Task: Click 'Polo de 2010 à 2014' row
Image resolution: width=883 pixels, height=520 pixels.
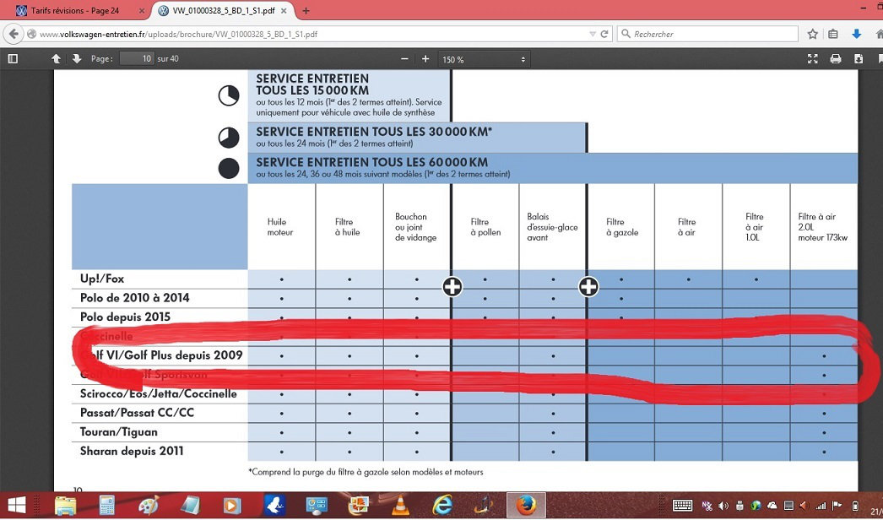Action: pos(134,298)
